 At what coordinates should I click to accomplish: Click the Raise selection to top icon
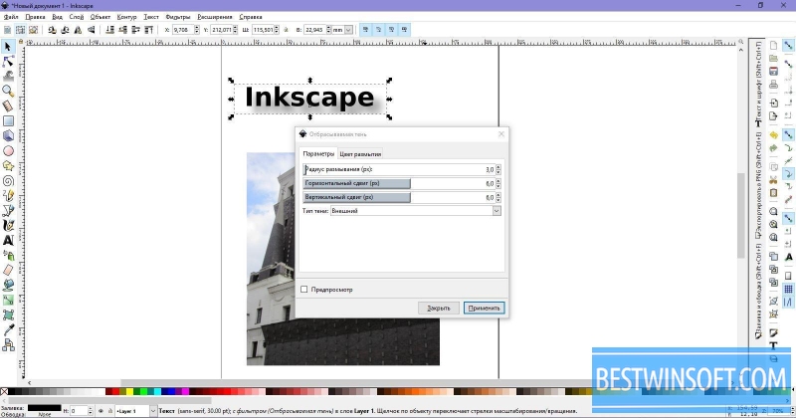coord(149,30)
